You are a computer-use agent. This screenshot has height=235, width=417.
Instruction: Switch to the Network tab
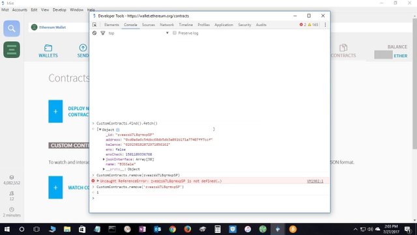point(167,25)
